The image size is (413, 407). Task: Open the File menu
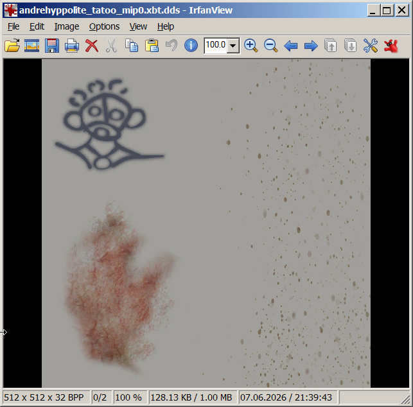tap(13, 26)
